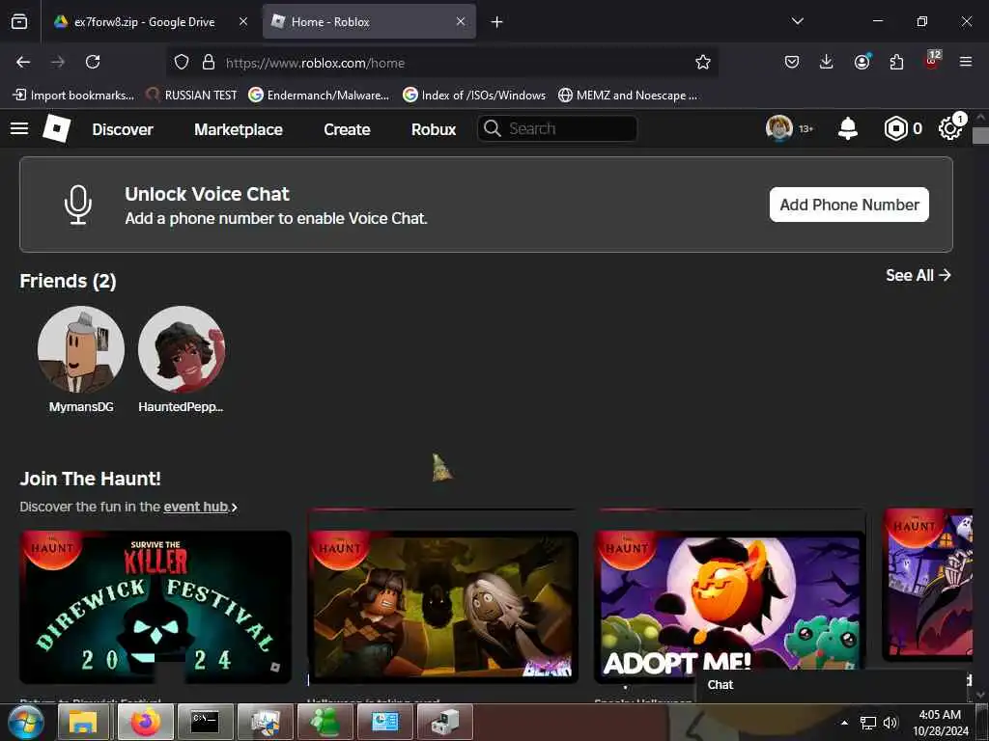
Task: Open the Robux menu item
Action: coord(434,129)
